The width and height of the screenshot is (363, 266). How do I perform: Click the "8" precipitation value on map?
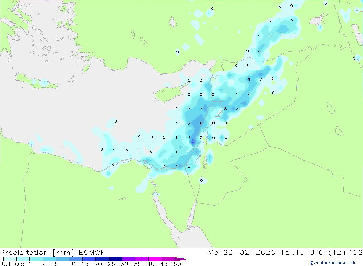pyautogui.click(x=201, y=123)
